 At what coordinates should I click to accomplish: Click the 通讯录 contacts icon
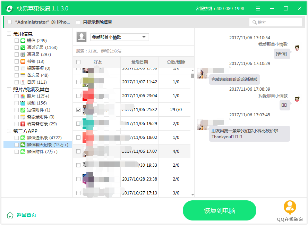coord(23,55)
